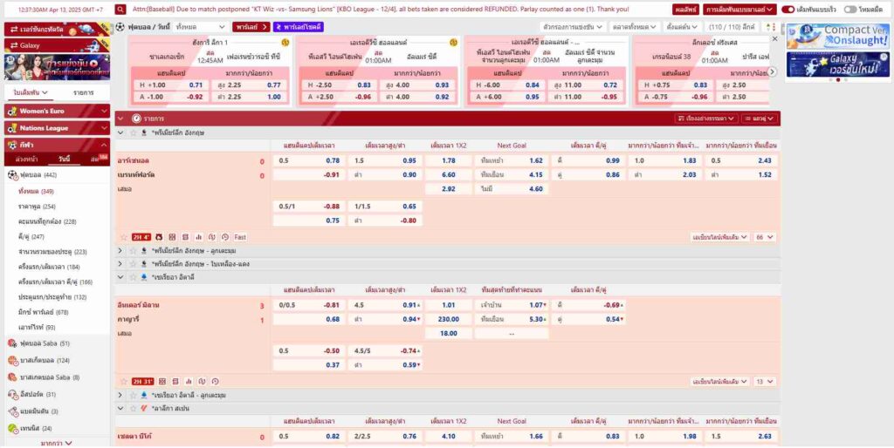The height and width of the screenshot is (448, 894).
Task: Enable the dark mode toggle
Action: (x=850, y=9)
